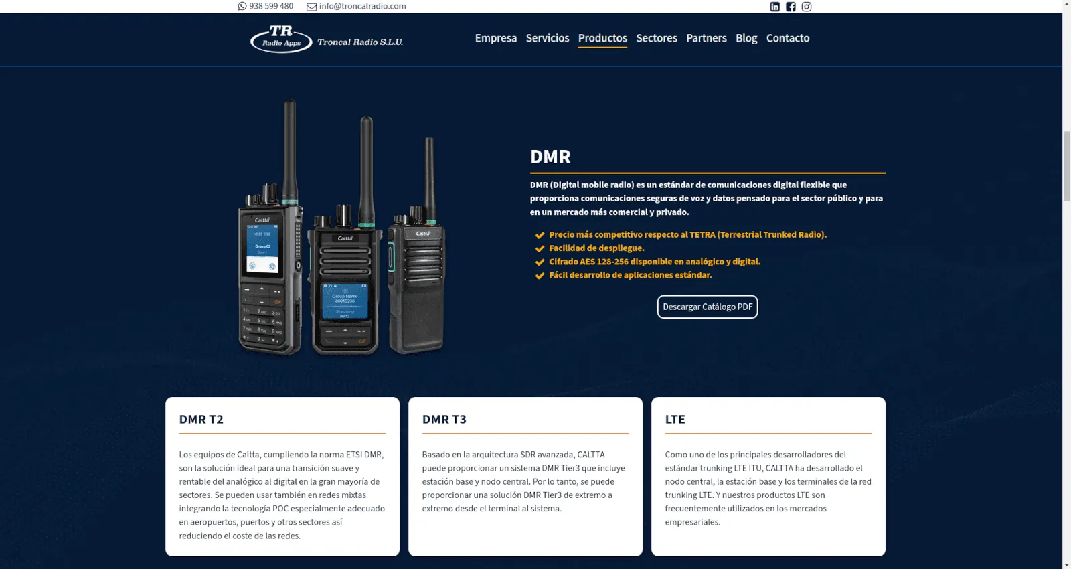Screen dimensions: 1071x569
Task: Click the checkmark beside Cifrado AES 128-256
Action: tap(540, 262)
